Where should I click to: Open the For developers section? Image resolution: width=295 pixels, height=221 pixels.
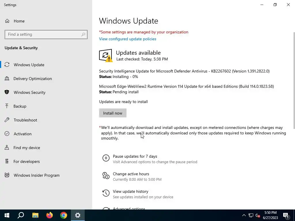click(x=46, y=161)
